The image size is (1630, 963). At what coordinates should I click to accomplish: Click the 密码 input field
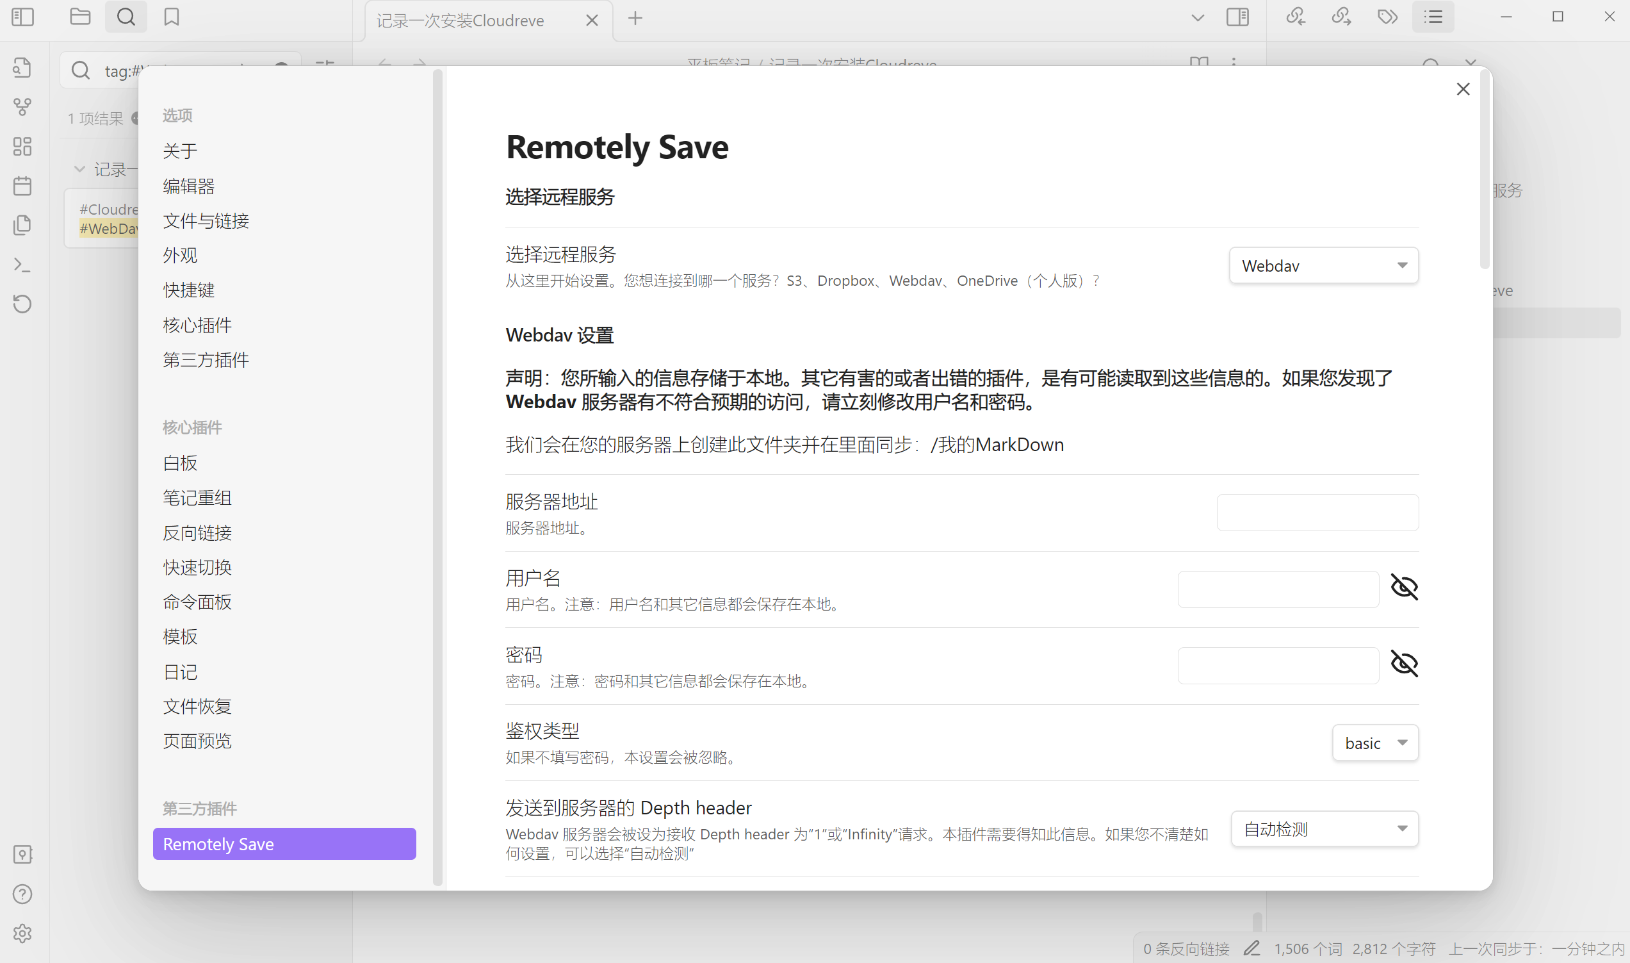(1278, 666)
